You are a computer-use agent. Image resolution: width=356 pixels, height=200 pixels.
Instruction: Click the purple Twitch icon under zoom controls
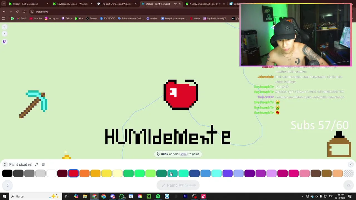pyautogui.click(x=4, y=42)
